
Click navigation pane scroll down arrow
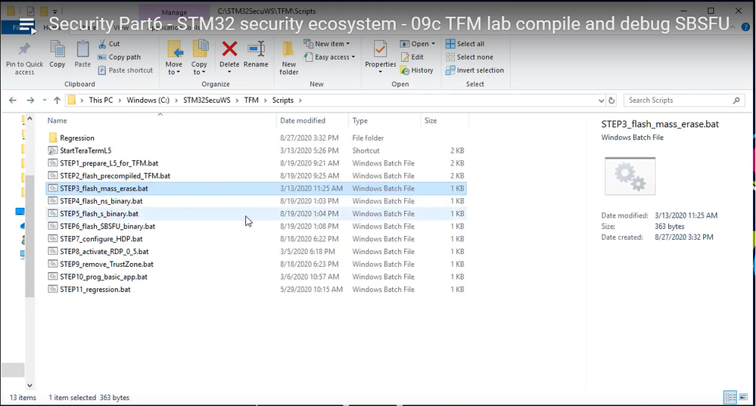click(30, 386)
